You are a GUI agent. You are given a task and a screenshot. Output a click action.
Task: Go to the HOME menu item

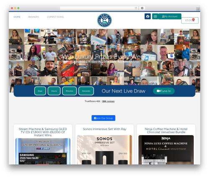click(17, 17)
